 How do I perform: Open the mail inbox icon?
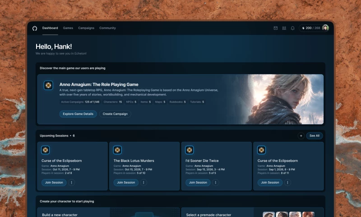(276, 28)
